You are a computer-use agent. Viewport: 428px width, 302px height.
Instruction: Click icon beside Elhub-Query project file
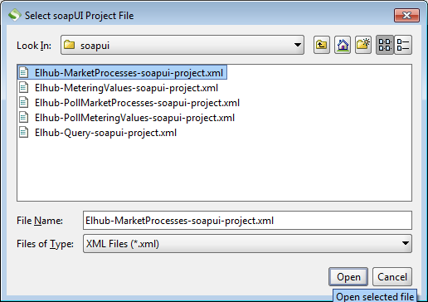tap(24, 133)
